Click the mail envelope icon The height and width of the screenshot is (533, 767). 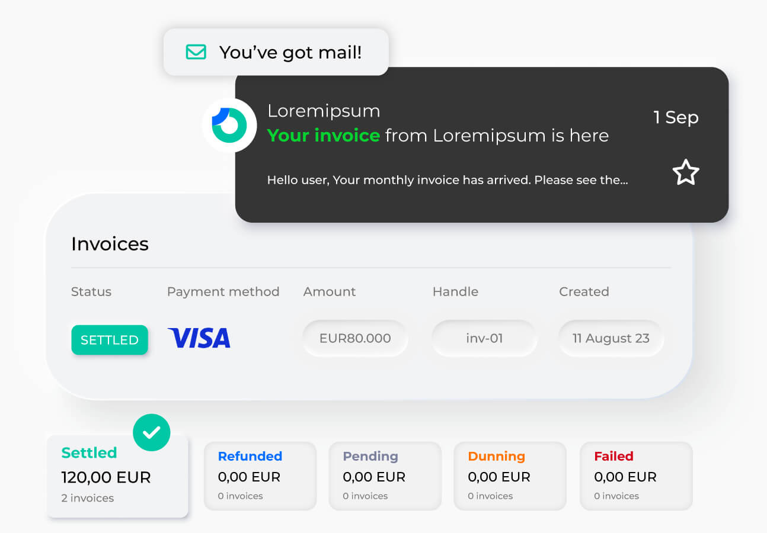[196, 52]
